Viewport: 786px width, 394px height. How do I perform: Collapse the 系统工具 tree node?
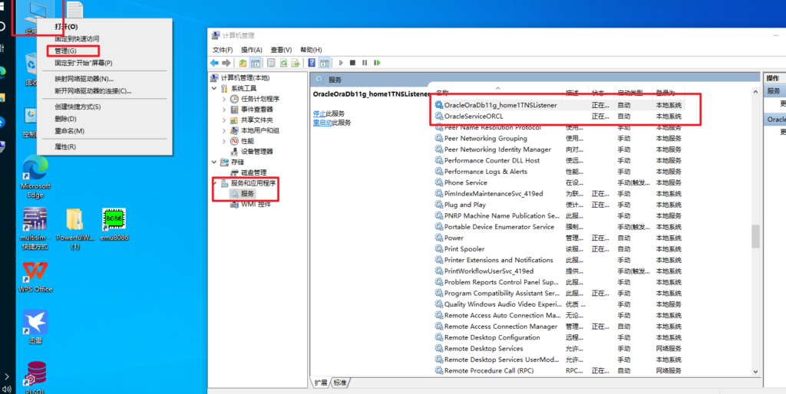click(x=214, y=88)
